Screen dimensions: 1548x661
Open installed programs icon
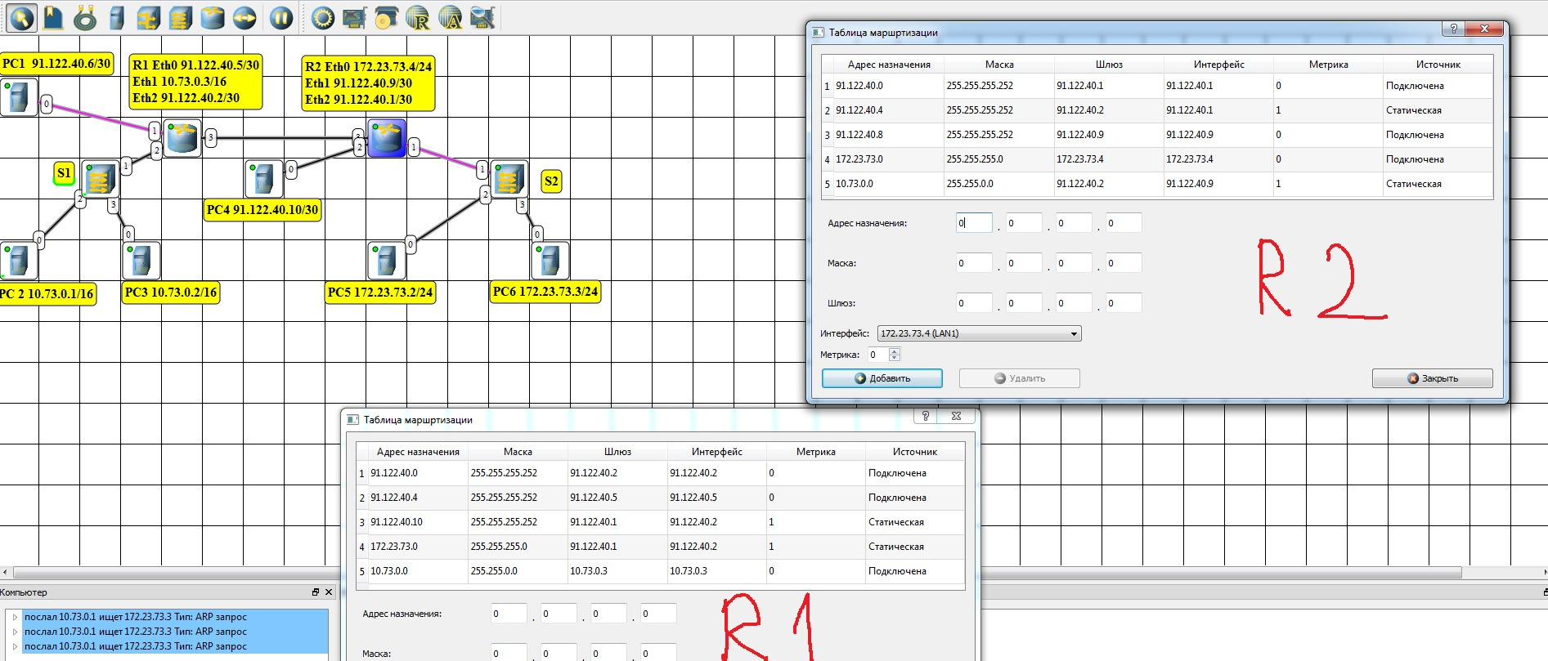[x=386, y=17]
